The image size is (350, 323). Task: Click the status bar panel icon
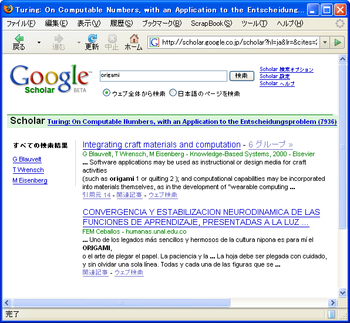tap(331, 314)
